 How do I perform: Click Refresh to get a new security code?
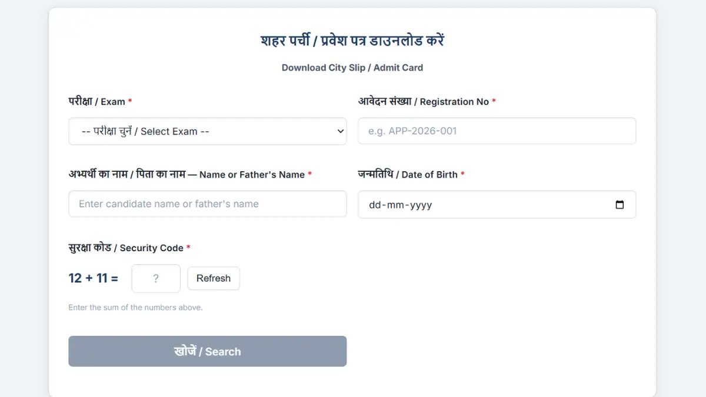213,278
